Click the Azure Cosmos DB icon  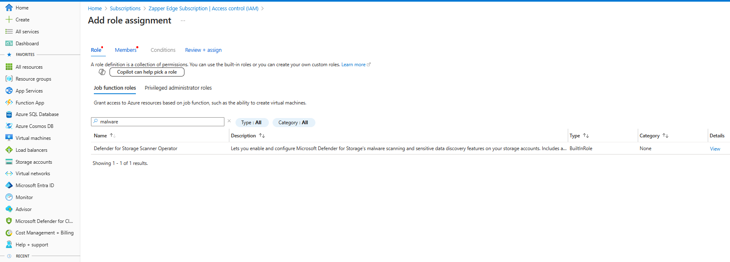(9, 126)
